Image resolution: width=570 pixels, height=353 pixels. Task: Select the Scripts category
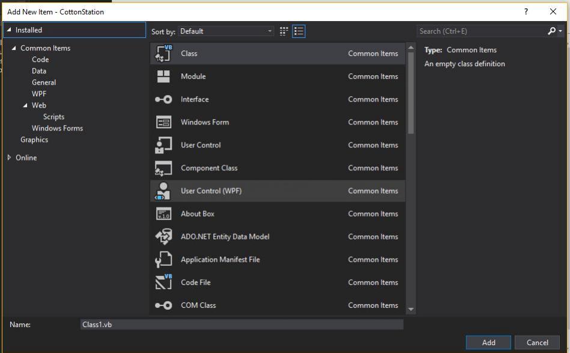coord(54,117)
